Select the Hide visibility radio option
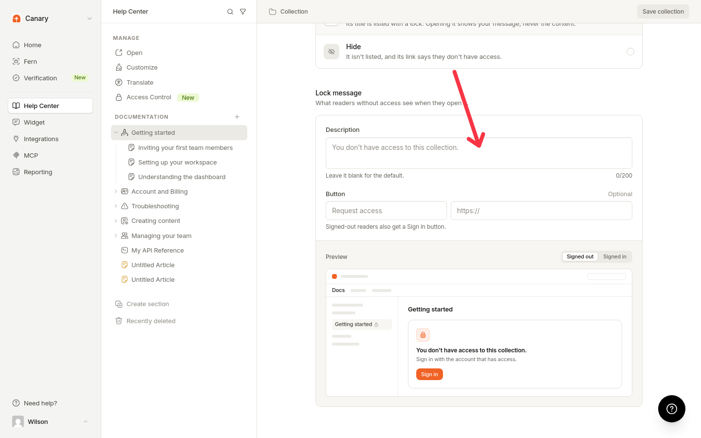 (x=630, y=52)
